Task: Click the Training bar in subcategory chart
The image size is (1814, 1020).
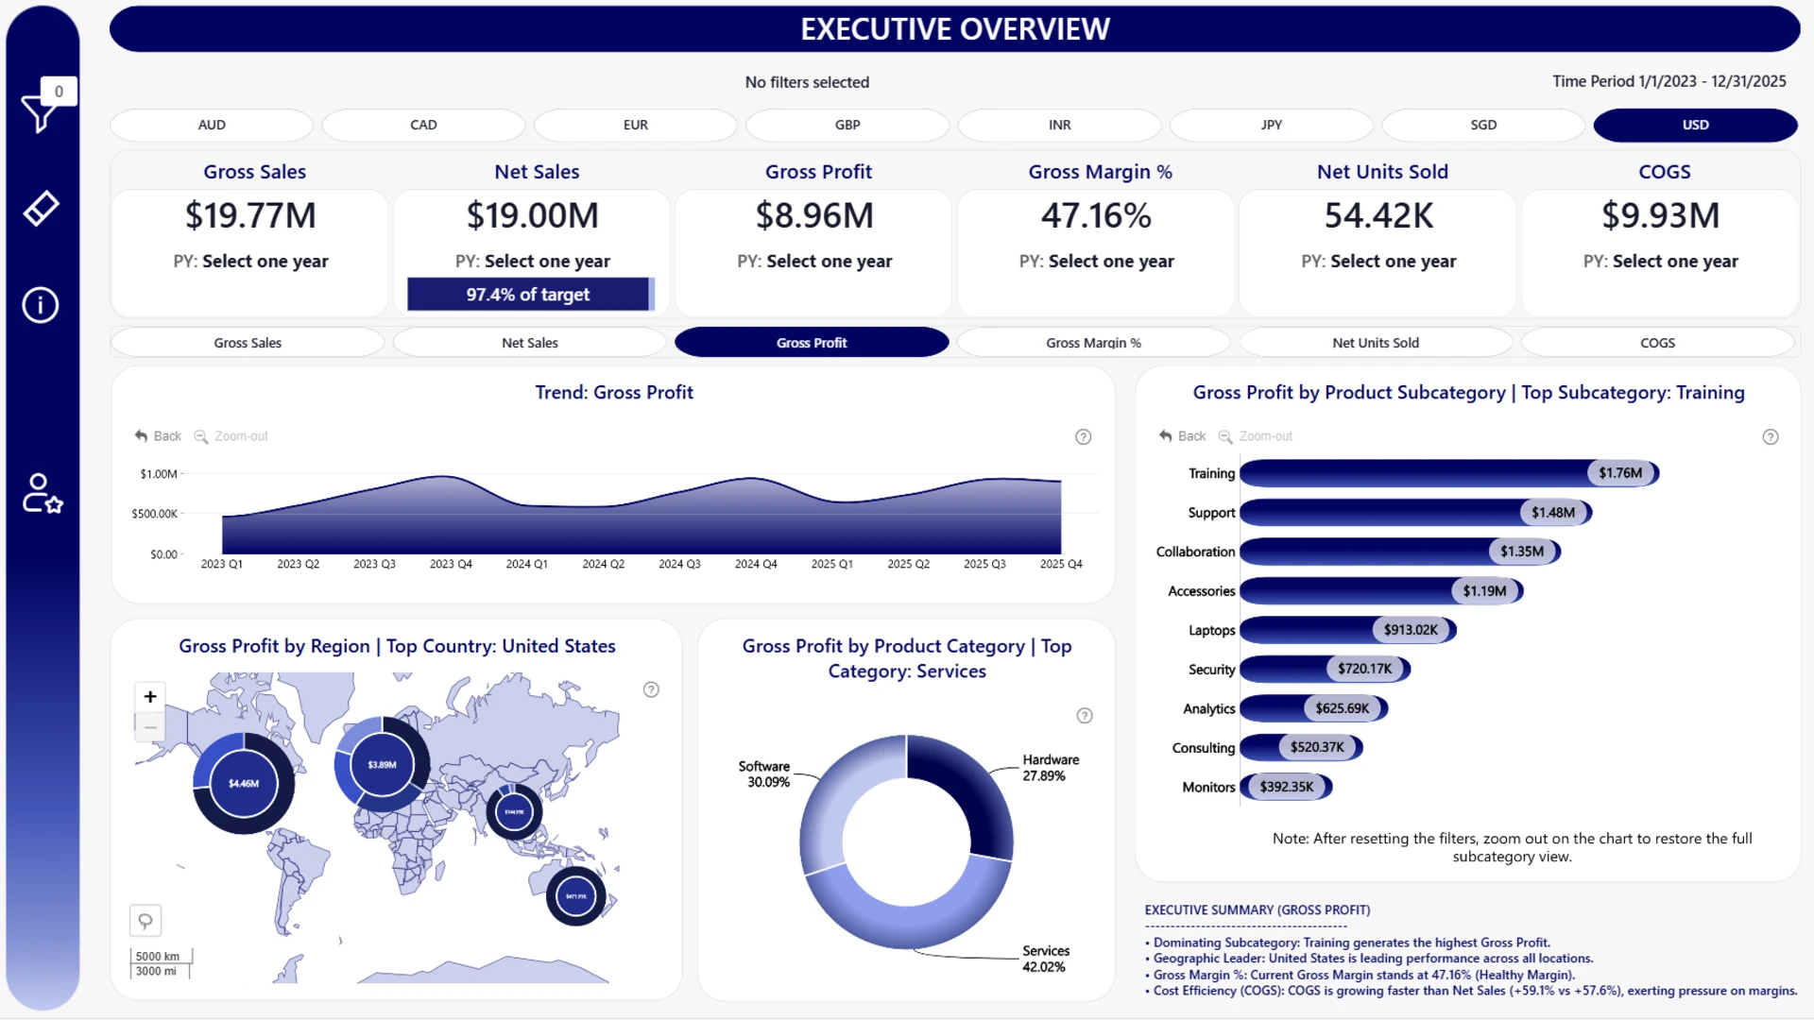Action: tap(1449, 473)
